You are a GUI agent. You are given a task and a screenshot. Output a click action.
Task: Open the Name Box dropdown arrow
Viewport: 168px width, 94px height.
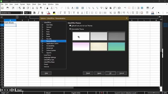(x=17, y=17)
